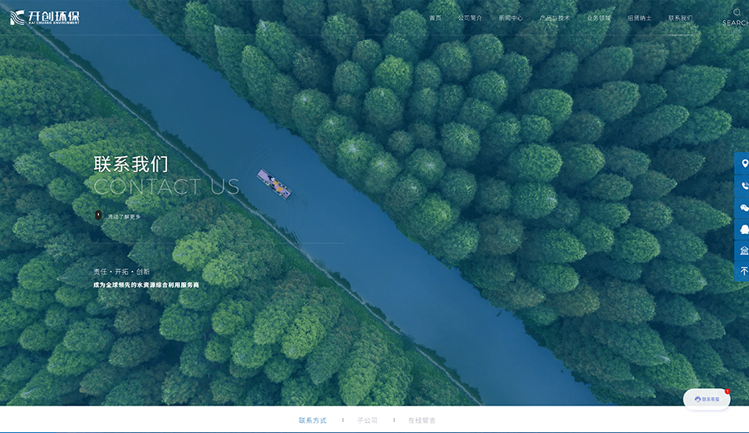This screenshot has width=749, height=433.
Task: Go to 首页 in the navigation
Action: [x=435, y=18]
